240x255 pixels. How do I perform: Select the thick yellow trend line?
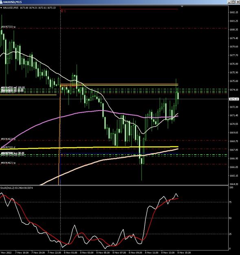[x=97, y=148]
